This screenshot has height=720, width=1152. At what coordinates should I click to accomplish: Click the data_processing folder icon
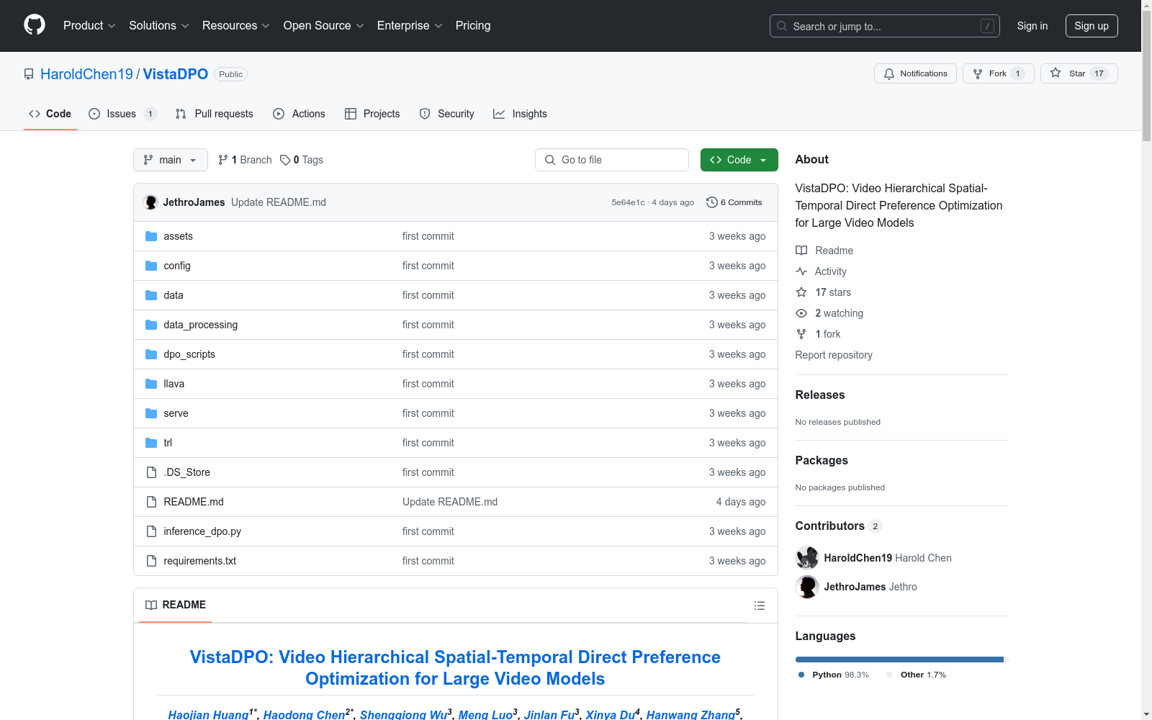pos(151,325)
